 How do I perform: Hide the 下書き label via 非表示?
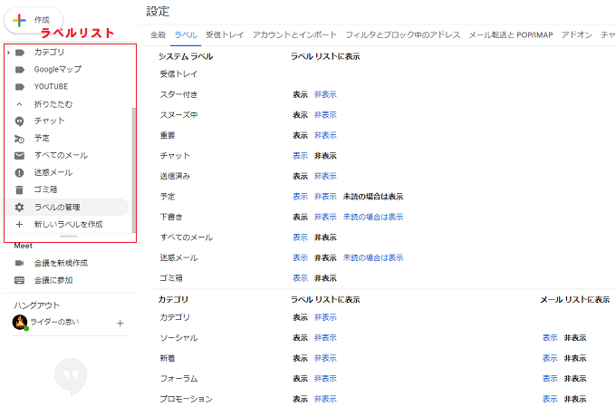tap(325, 217)
